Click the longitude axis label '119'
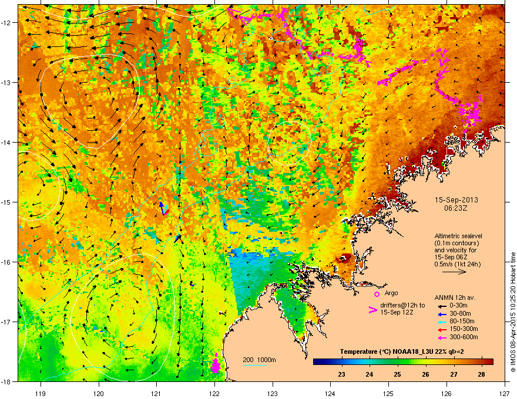 coord(41,393)
